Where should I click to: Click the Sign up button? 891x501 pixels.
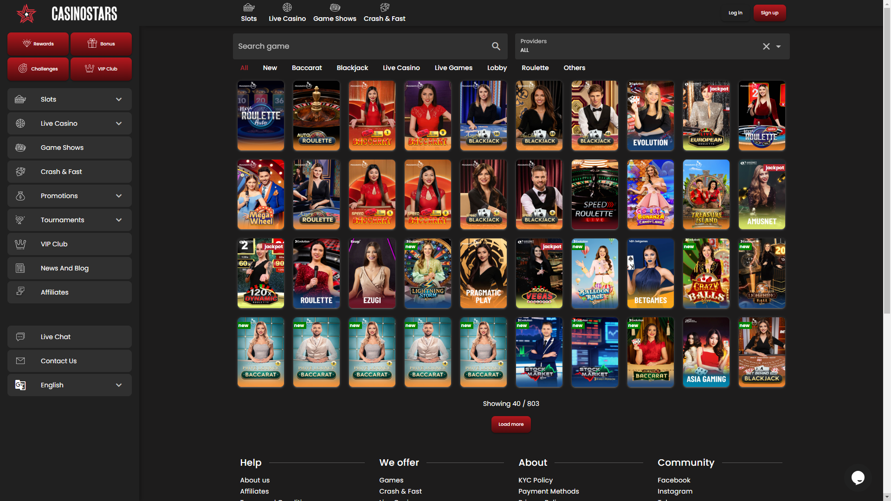pyautogui.click(x=769, y=13)
